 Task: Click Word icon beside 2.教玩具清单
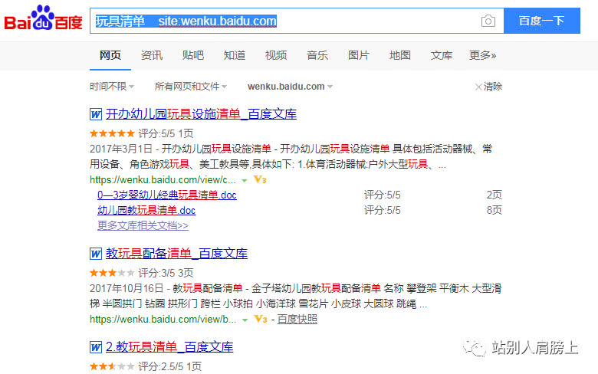click(x=96, y=347)
